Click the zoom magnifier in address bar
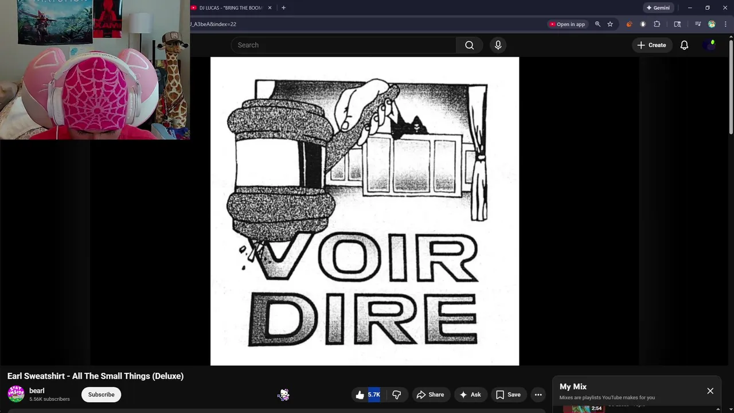The image size is (734, 413). [598, 24]
